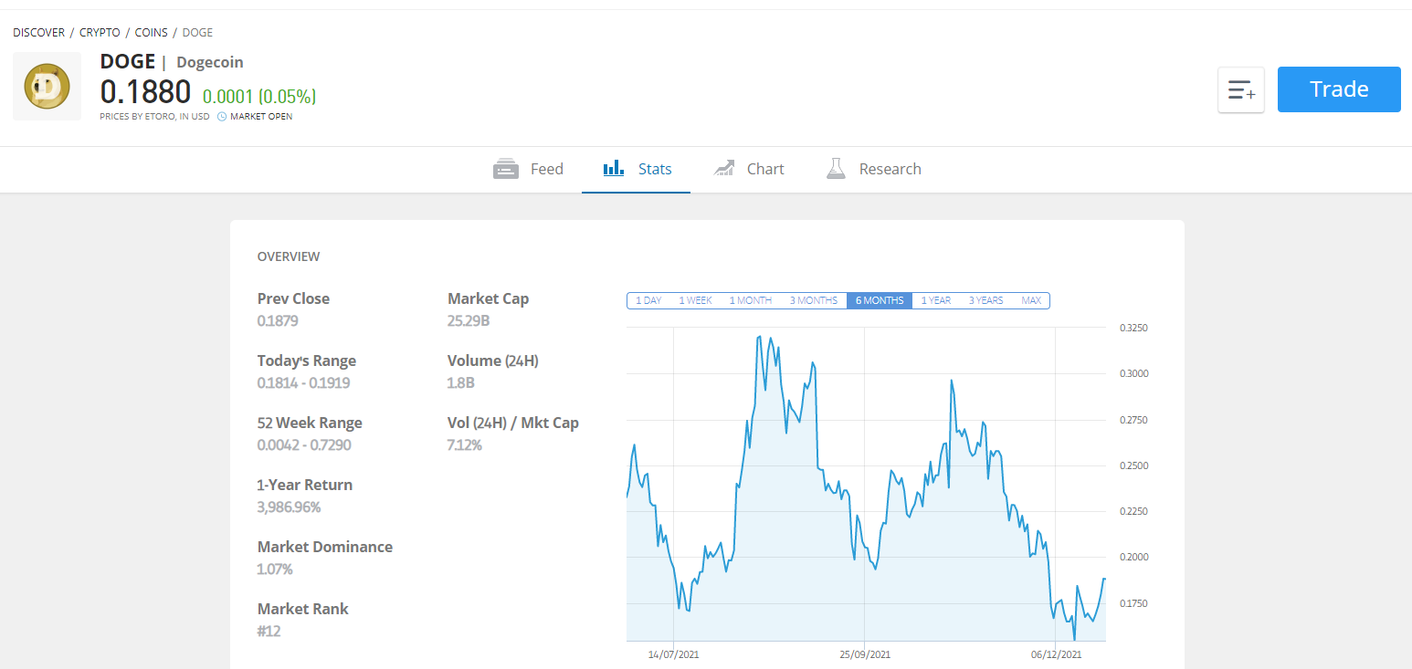
Task: Click the blue Trade button
Action: click(1339, 89)
